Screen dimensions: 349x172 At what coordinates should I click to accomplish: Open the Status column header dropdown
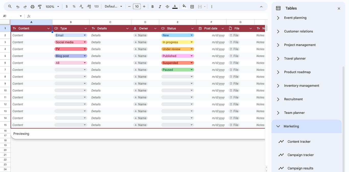[192, 29]
